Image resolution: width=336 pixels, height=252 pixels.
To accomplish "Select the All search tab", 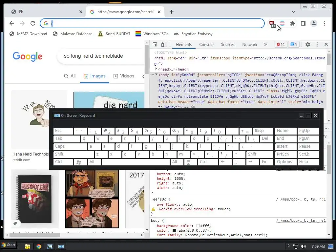I will point(70,76).
